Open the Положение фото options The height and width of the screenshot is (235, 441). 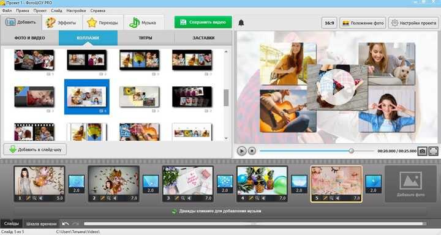pos(363,23)
